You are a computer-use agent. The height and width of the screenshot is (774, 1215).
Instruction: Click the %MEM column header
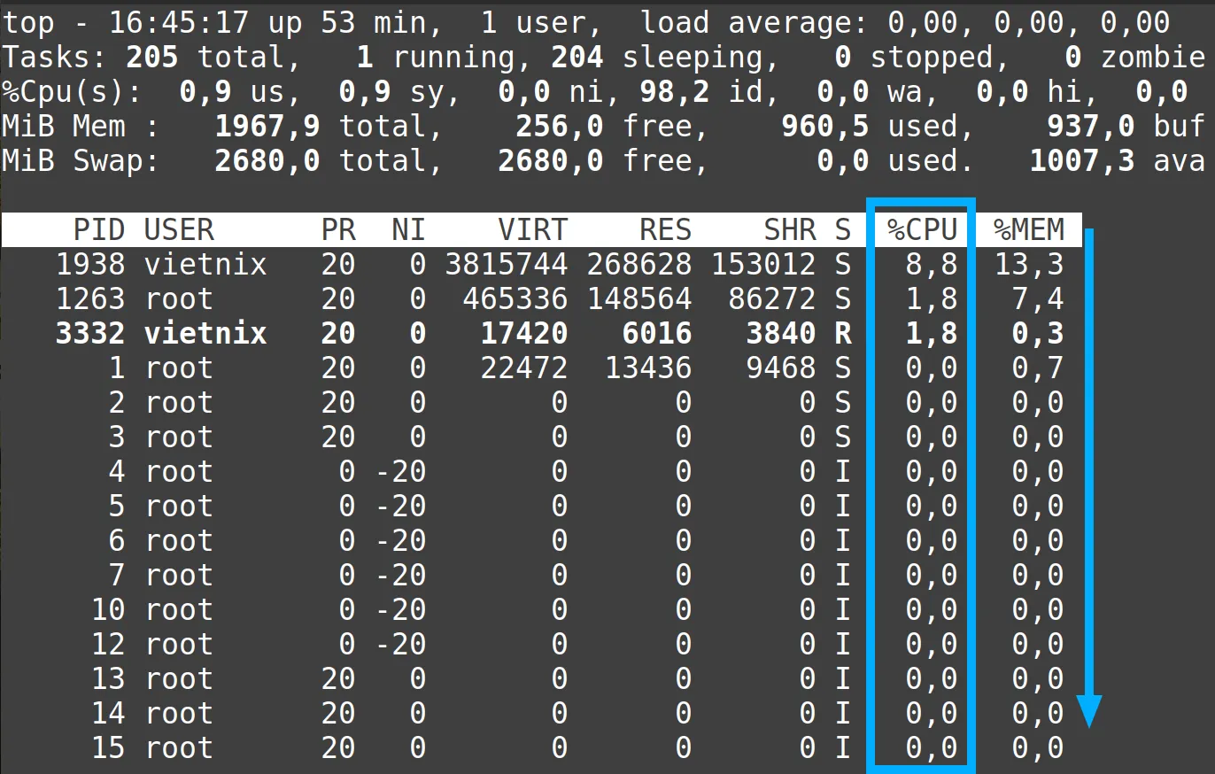pos(1027,230)
